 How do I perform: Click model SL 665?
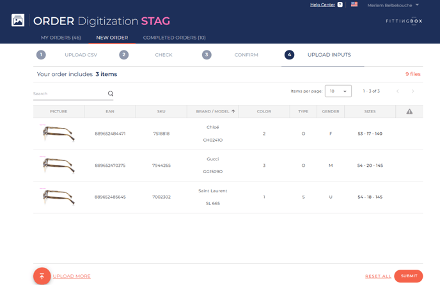pos(213,204)
